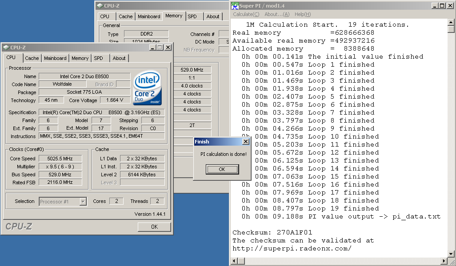Click the Super PI vertical scrollbar thumb

pos(451,29)
